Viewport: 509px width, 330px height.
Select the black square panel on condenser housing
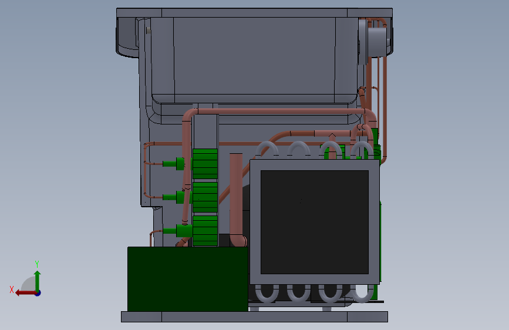coord(315,222)
